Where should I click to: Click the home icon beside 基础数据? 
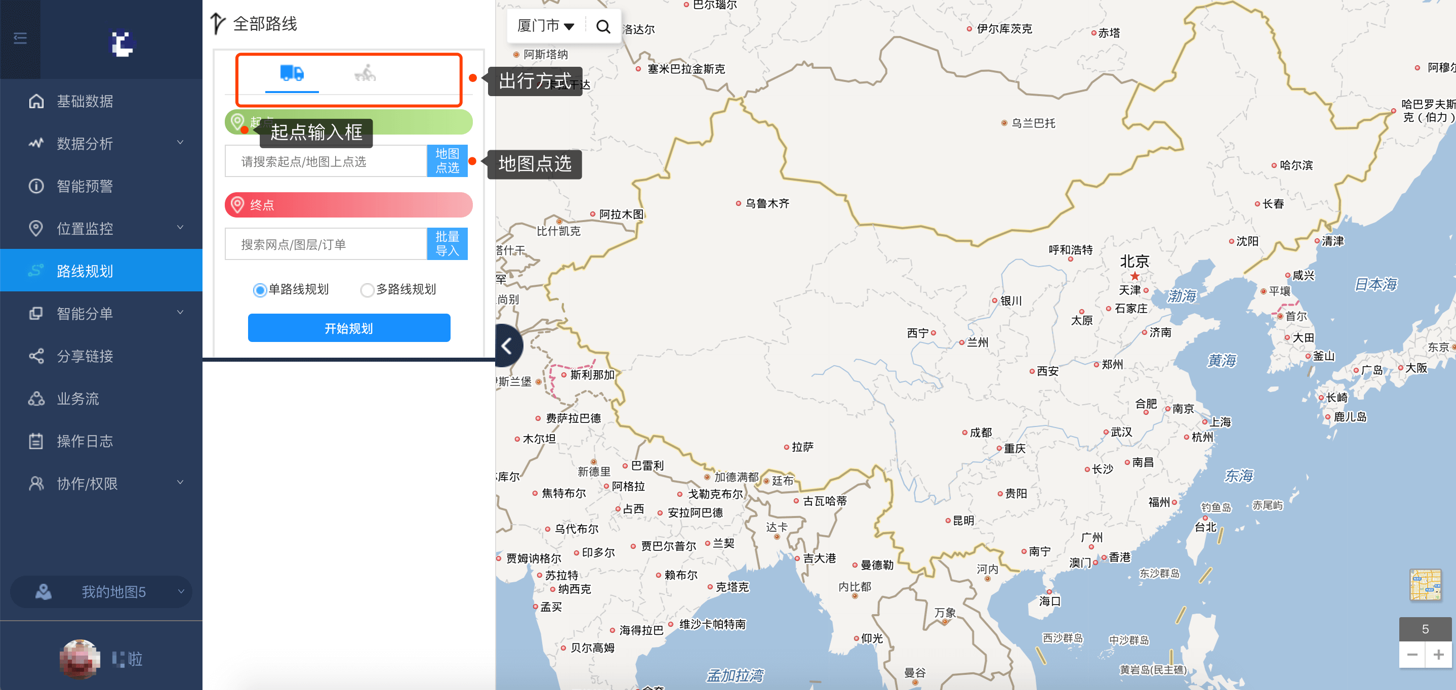pyautogui.click(x=36, y=101)
